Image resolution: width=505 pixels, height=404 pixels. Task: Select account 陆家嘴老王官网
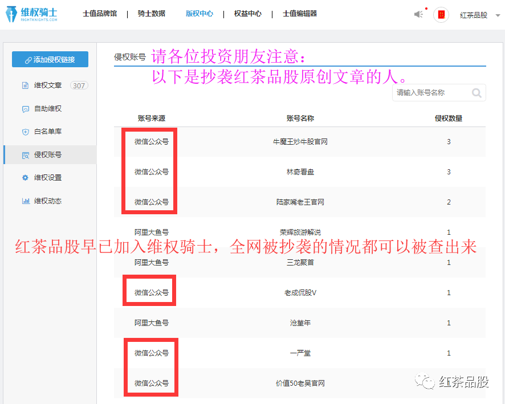tap(300, 202)
